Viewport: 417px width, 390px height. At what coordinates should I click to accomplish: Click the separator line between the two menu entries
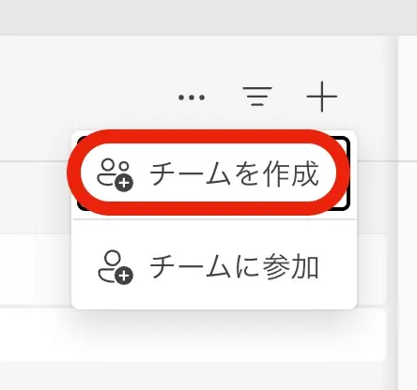point(214,219)
